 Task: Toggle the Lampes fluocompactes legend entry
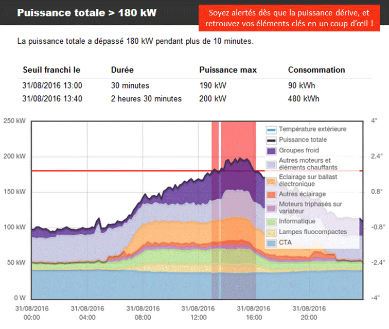point(312,232)
